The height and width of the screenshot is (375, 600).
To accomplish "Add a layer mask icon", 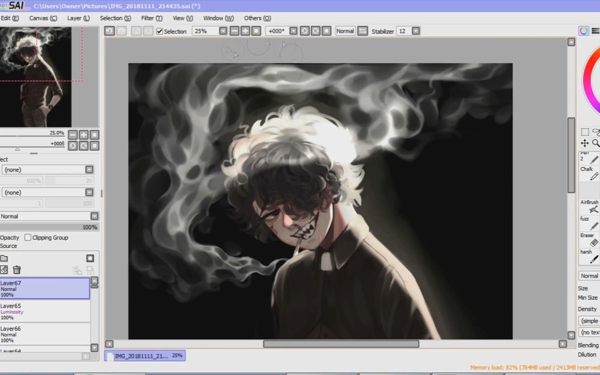I will tap(90, 258).
